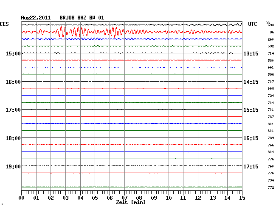Select the DC value 724

tap(271, 96)
